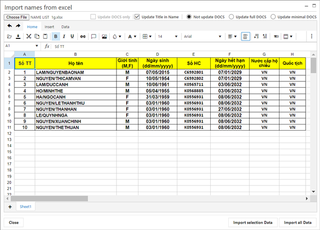Open a file via the folder icon
This screenshot has width=320, height=230.
pyautogui.click(x=9, y=36)
